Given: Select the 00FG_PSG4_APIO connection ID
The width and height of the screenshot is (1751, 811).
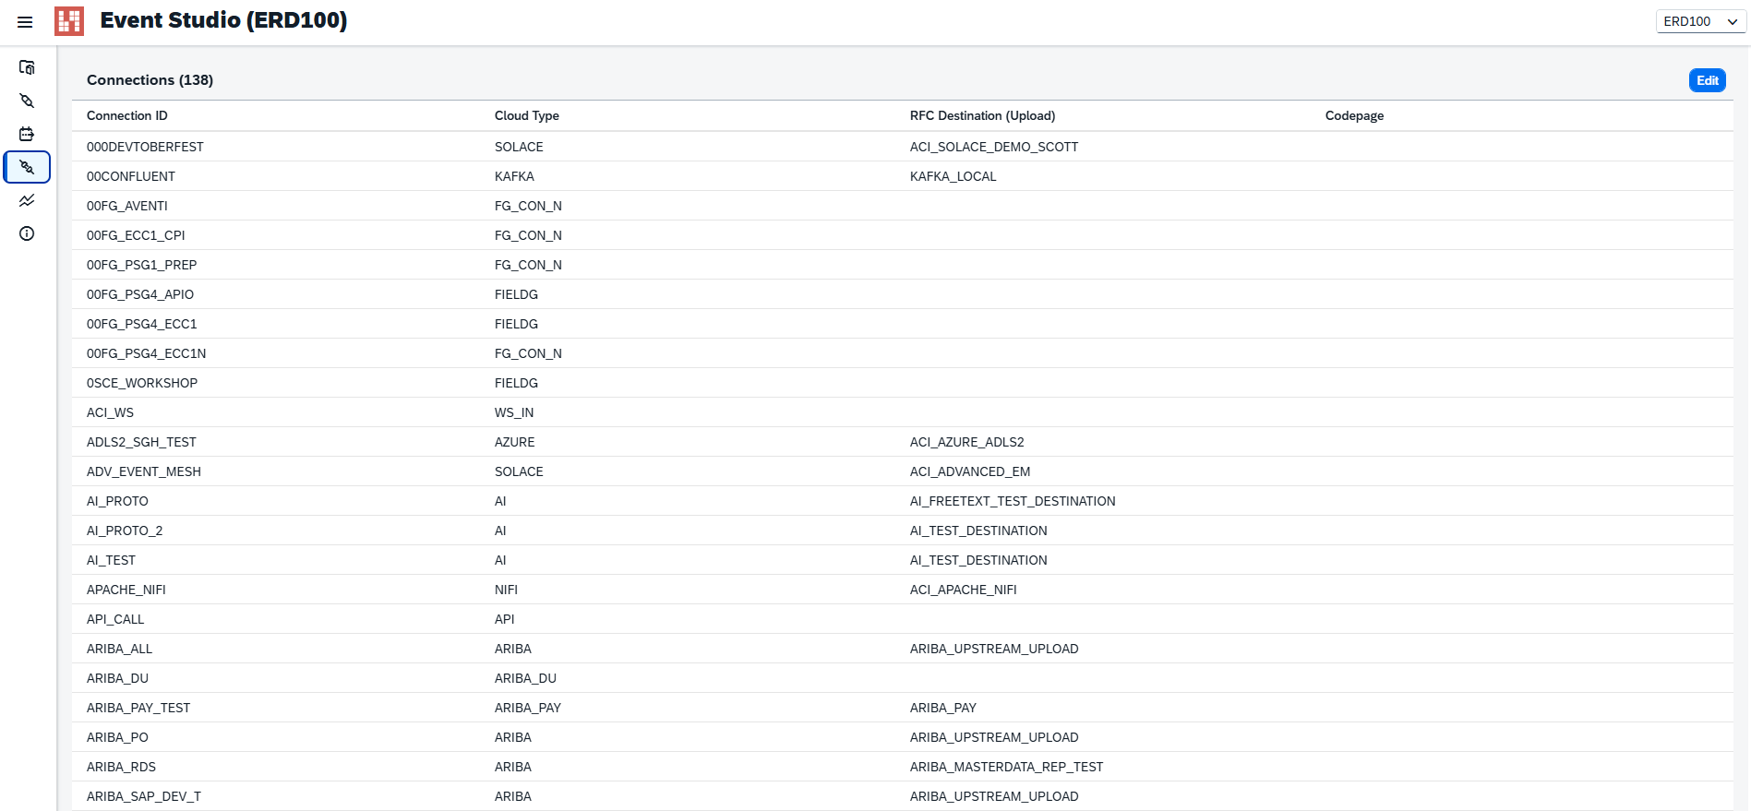Looking at the screenshot, I should point(140,294).
